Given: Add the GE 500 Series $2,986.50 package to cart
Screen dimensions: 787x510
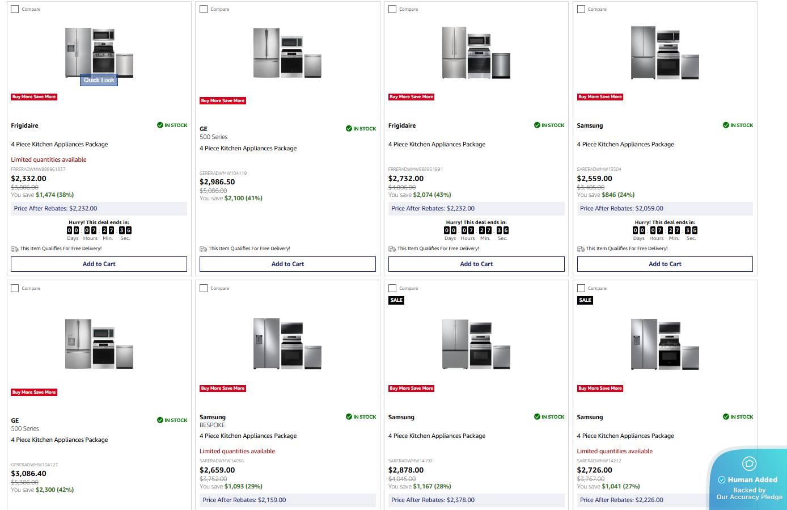Looking at the screenshot, I should coord(287,264).
